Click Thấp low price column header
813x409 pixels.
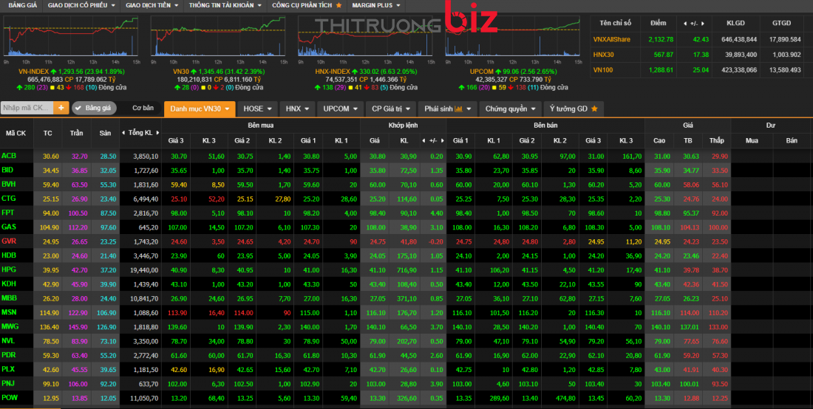(x=717, y=140)
